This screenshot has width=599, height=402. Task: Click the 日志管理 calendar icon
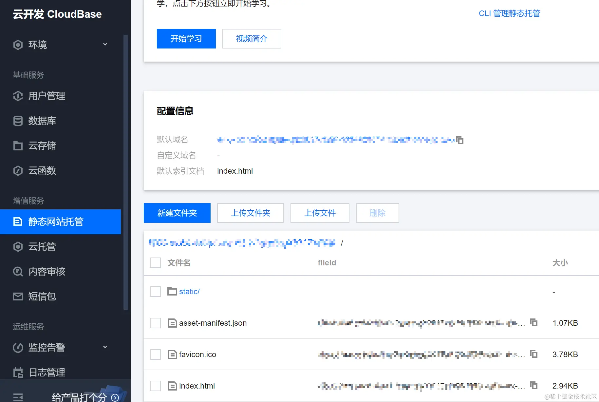click(x=18, y=373)
